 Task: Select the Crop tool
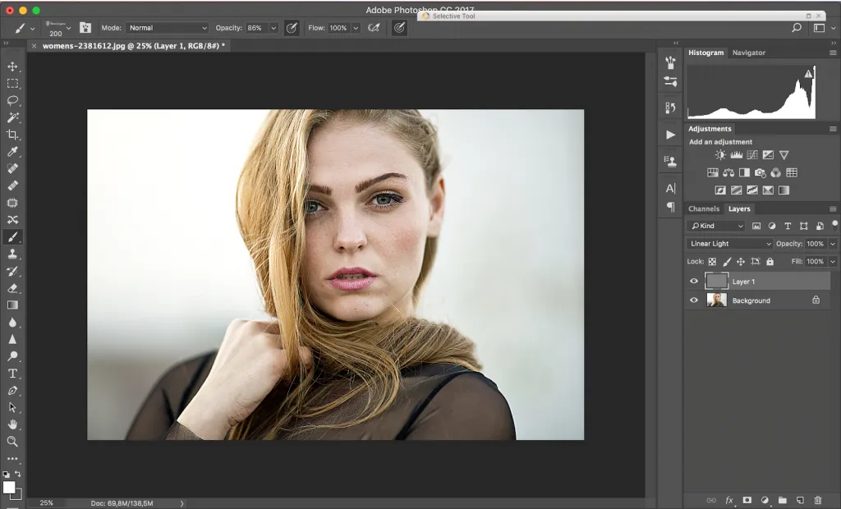[x=12, y=135]
